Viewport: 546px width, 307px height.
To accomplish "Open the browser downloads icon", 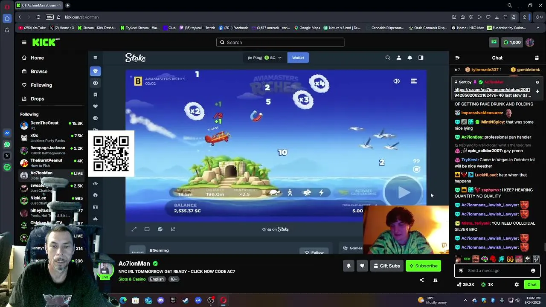I will [x=497, y=17].
